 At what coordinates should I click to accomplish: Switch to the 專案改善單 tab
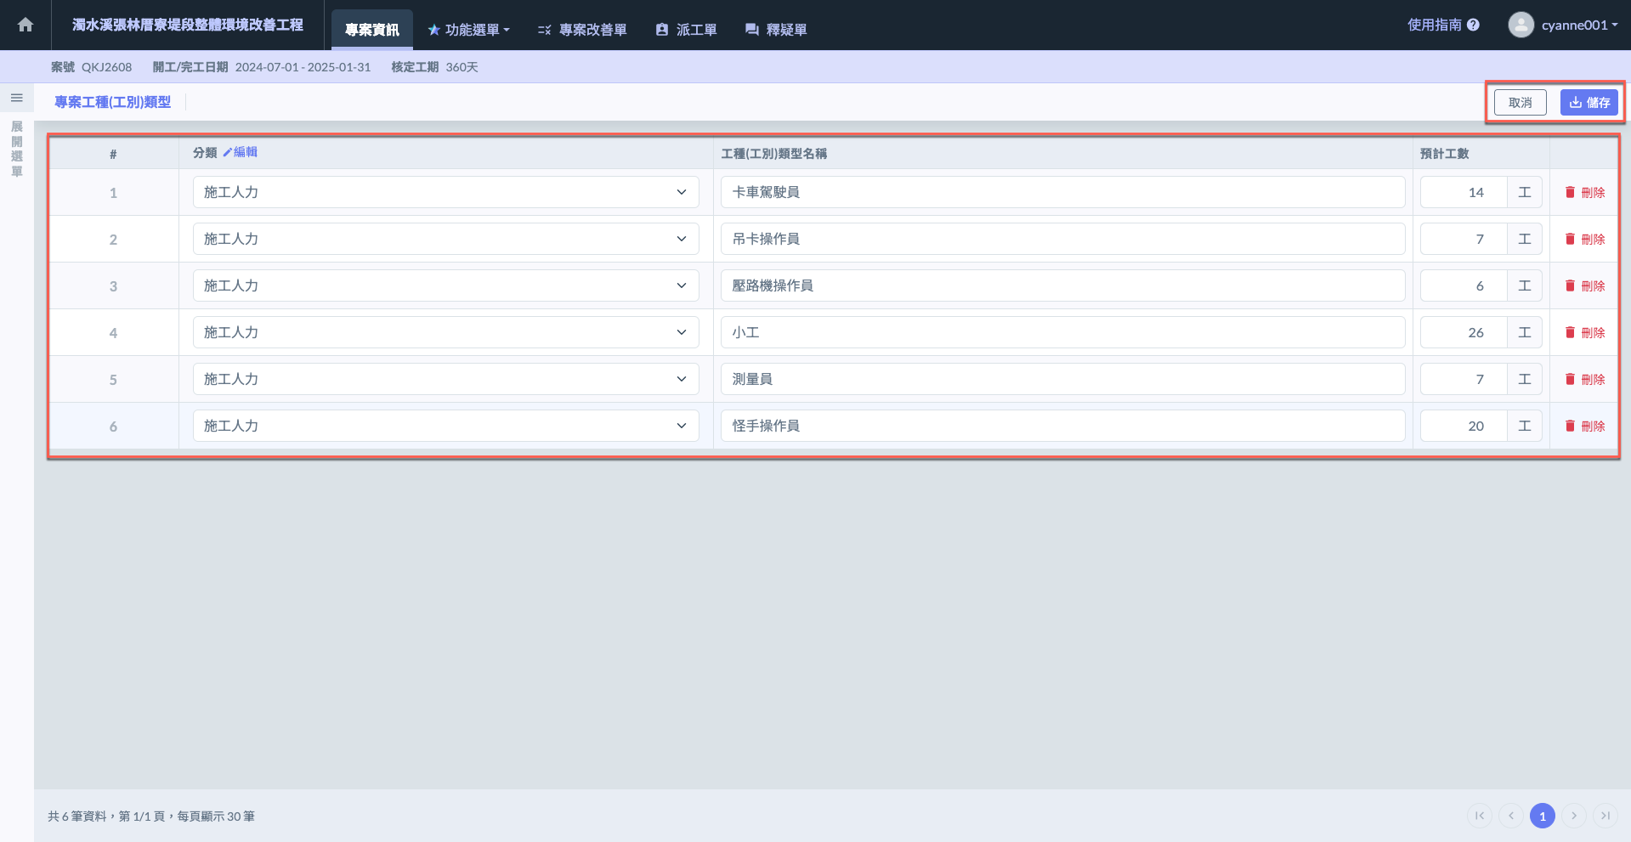point(582,30)
